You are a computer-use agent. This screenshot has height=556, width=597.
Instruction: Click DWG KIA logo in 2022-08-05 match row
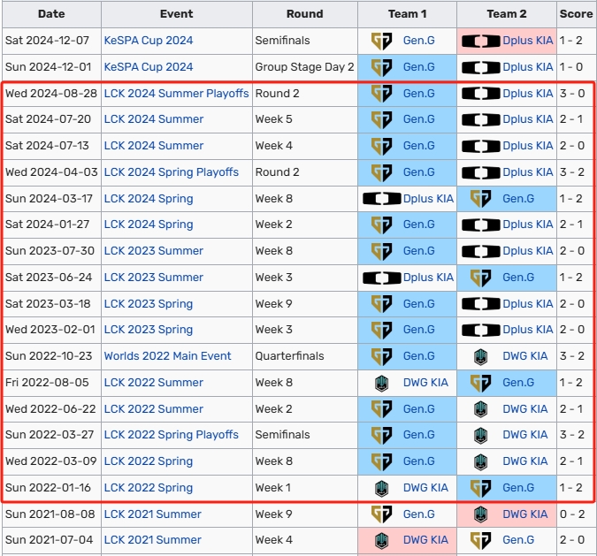[x=381, y=383]
